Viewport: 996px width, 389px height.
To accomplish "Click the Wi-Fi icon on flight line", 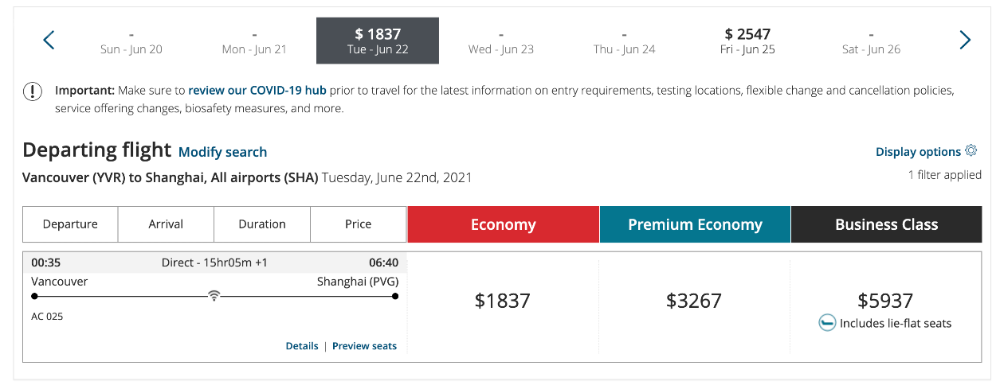I will click(x=214, y=296).
